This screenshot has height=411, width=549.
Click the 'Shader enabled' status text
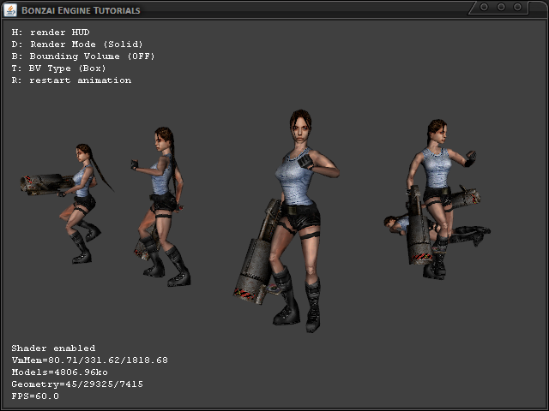point(53,348)
